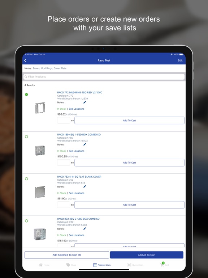The height and width of the screenshot is (278, 208).
Task: Open RACO 752 FLAT BLANK COVER title
Action: (79, 177)
